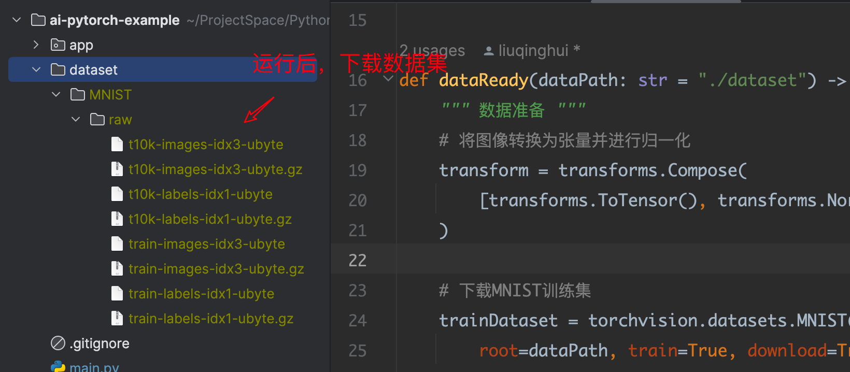Image resolution: width=850 pixels, height=372 pixels.
Task: Expand the app folder
Action: (36, 45)
